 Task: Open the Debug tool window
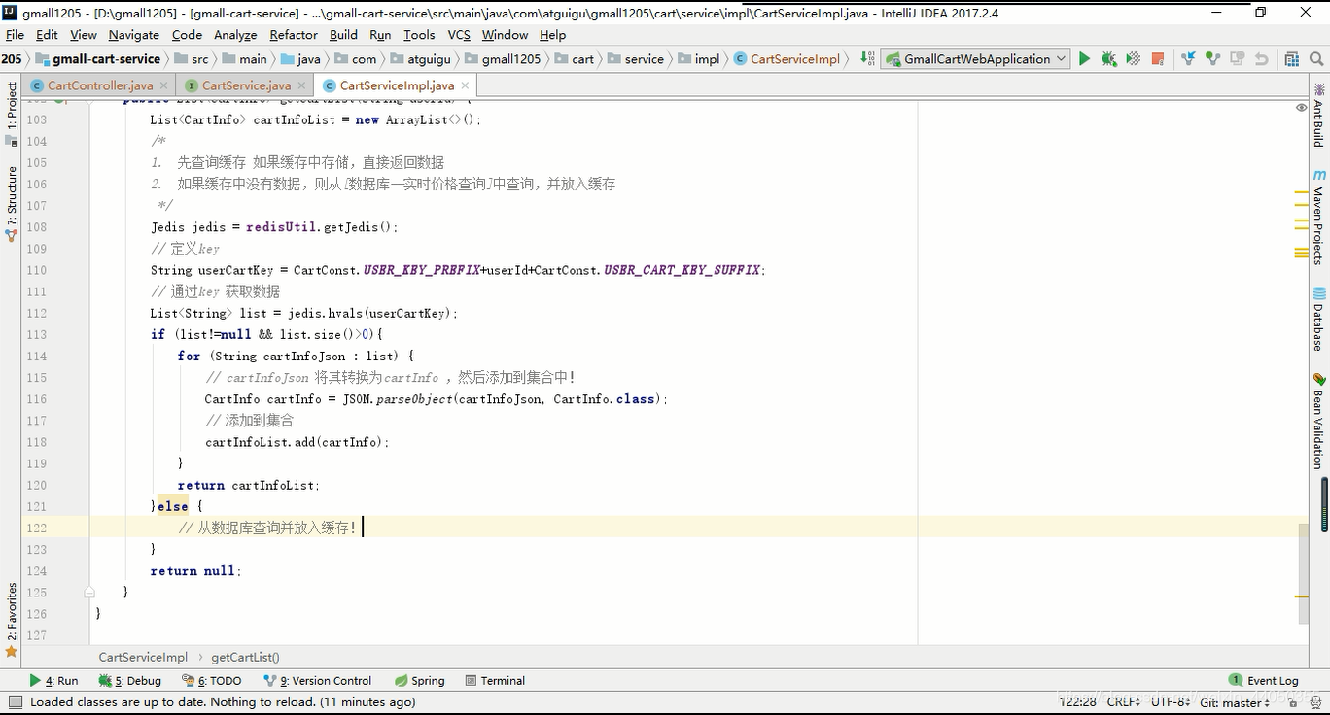(129, 681)
